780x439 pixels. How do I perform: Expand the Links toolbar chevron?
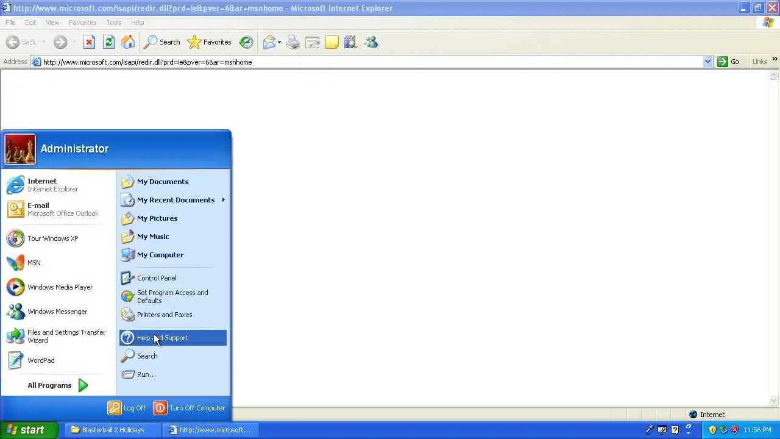[x=775, y=60]
